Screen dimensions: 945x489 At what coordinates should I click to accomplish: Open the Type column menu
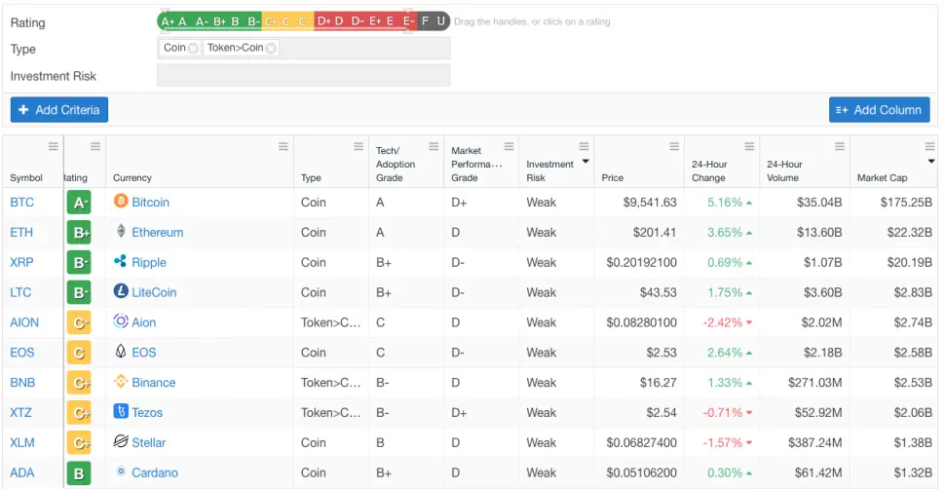(359, 146)
